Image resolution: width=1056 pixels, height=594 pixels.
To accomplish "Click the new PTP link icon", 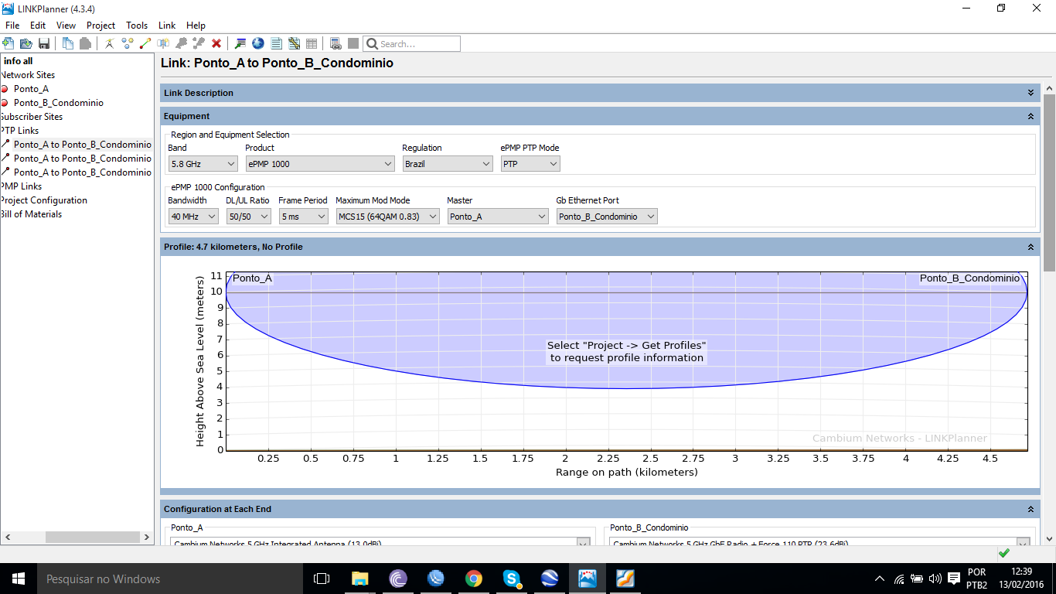I will (145, 44).
